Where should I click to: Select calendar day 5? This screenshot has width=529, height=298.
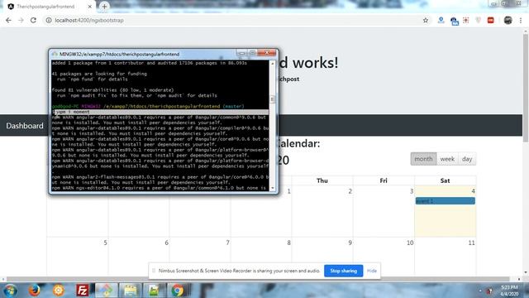(x=105, y=243)
